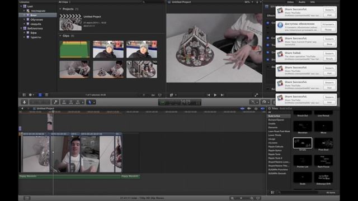Open the enhancements magic wand menu
The height and width of the screenshot is (201, 358).
point(253,102)
